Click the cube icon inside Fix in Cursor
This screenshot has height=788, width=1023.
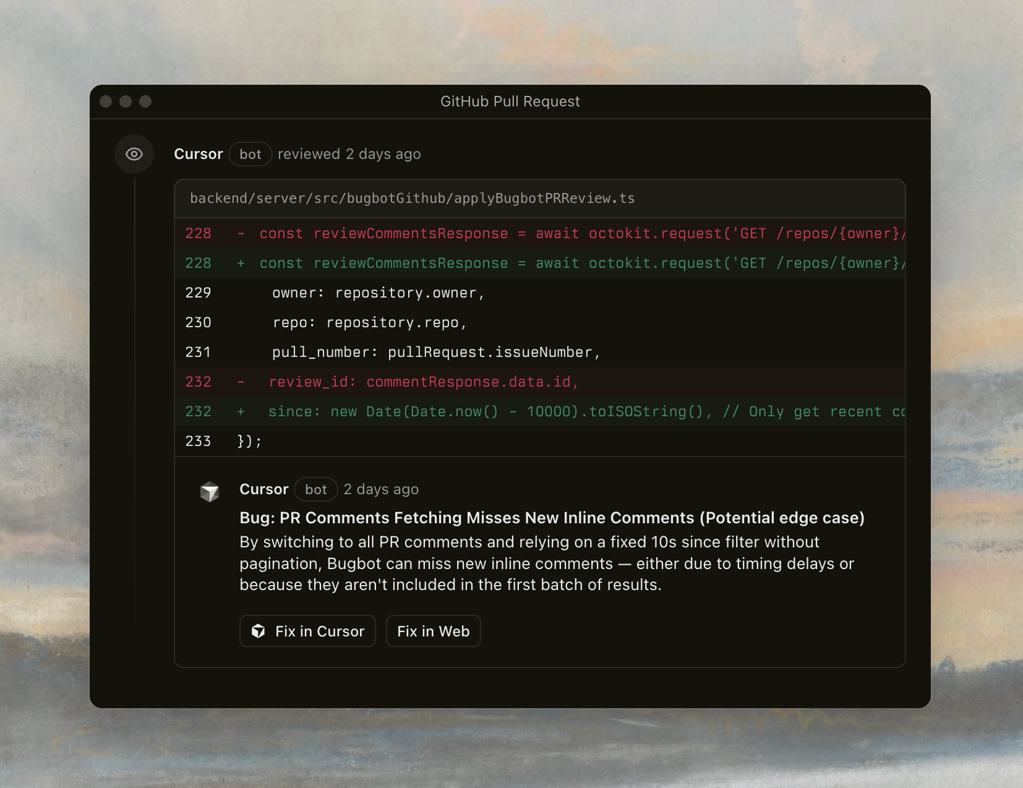[259, 631]
